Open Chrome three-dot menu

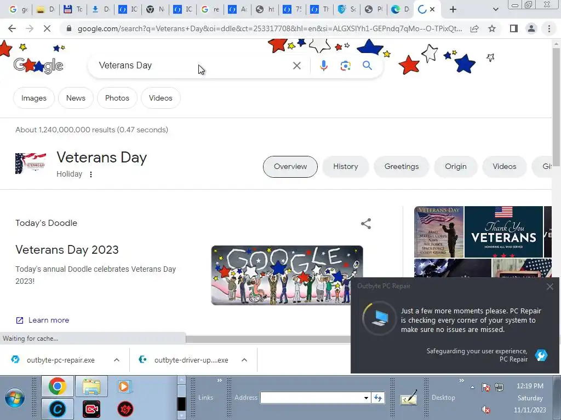(549, 28)
